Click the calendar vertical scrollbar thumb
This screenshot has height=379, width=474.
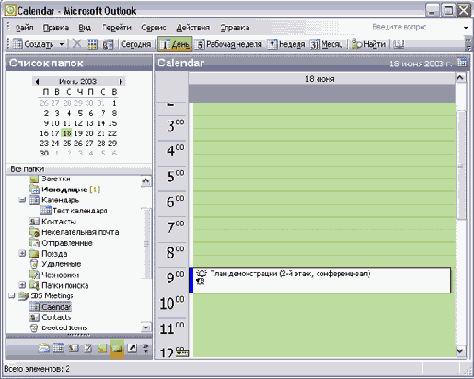[460, 166]
